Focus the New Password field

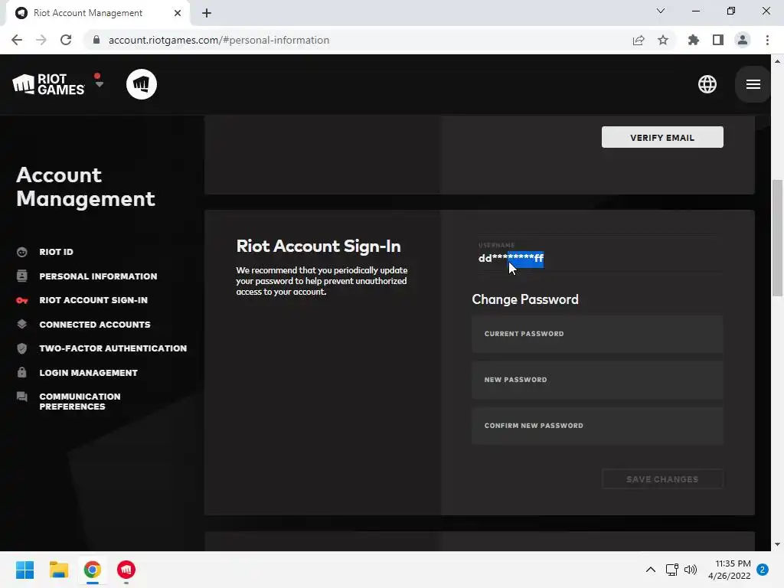pyautogui.click(x=597, y=380)
